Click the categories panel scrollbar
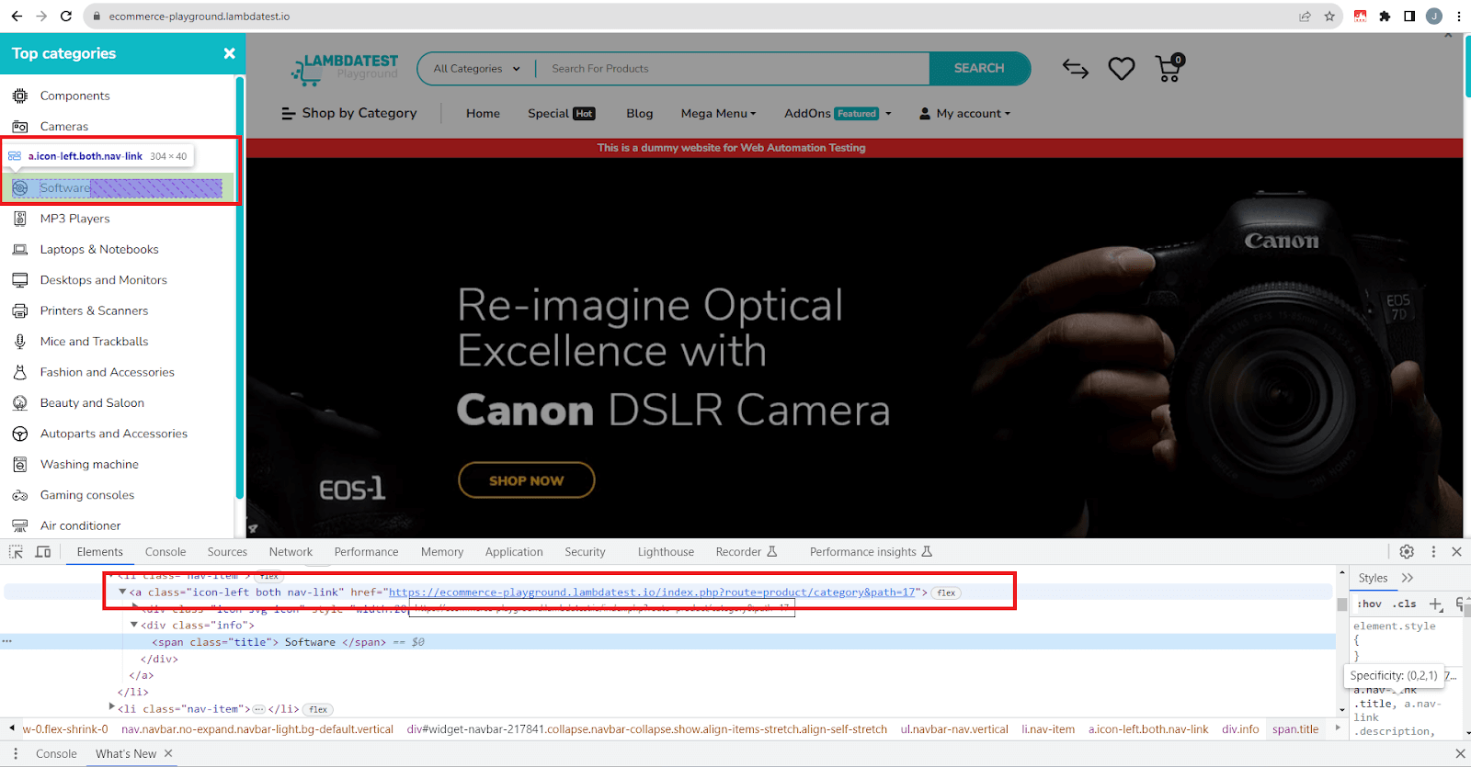Viewport: 1471px width, 767px height. tap(240, 288)
